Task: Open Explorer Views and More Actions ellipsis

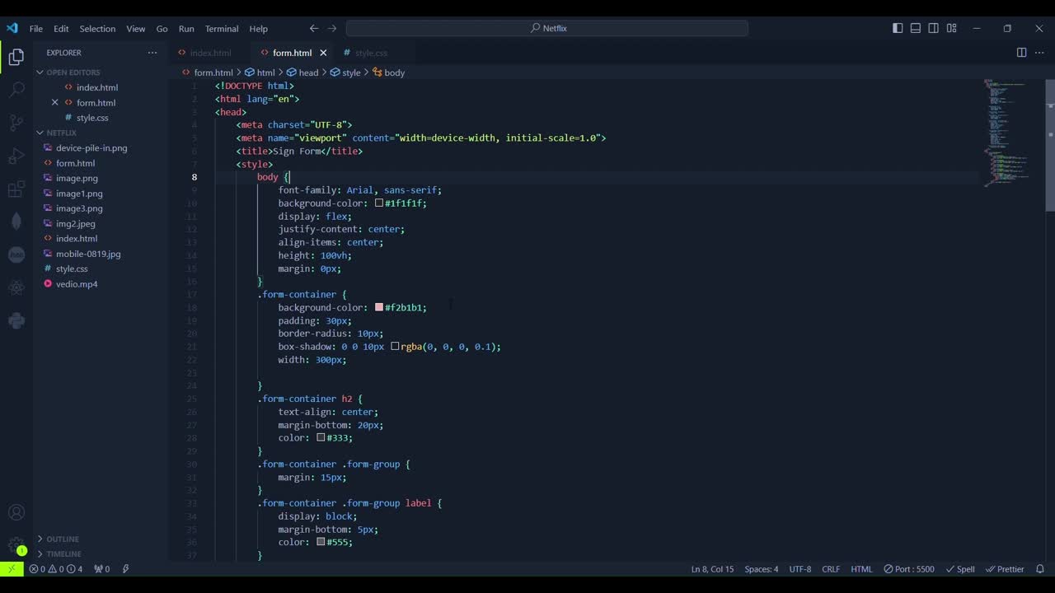Action: [x=152, y=53]
